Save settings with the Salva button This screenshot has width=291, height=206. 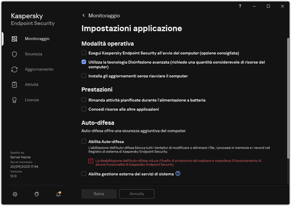99,194
